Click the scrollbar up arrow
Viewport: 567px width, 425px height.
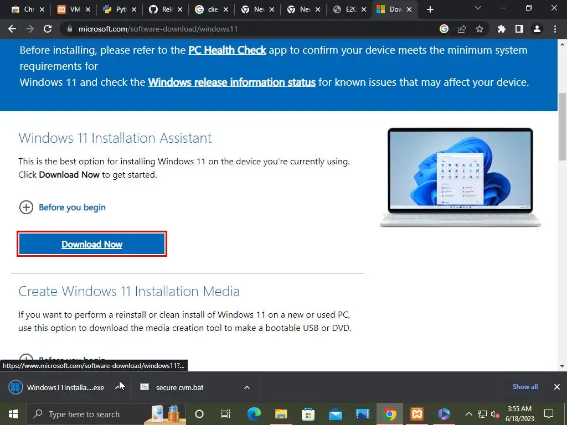click(562, 44)
